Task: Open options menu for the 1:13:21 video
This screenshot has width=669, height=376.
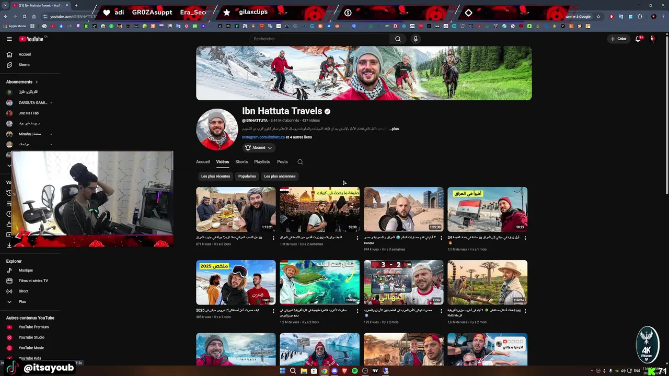Action: [273, 238]
